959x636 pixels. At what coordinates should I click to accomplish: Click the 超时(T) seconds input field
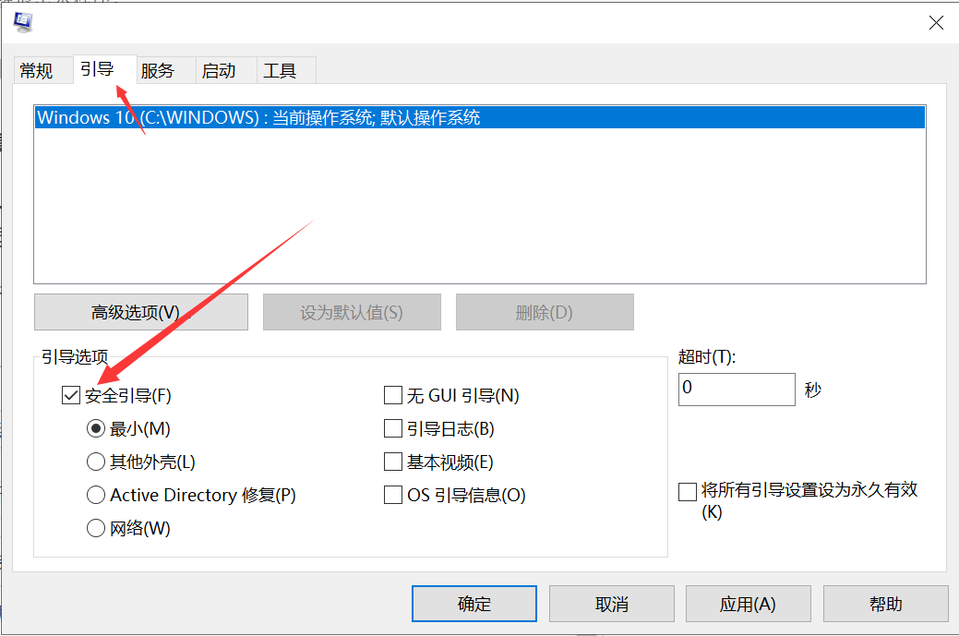pyautogui.click(x=737, y=390)
